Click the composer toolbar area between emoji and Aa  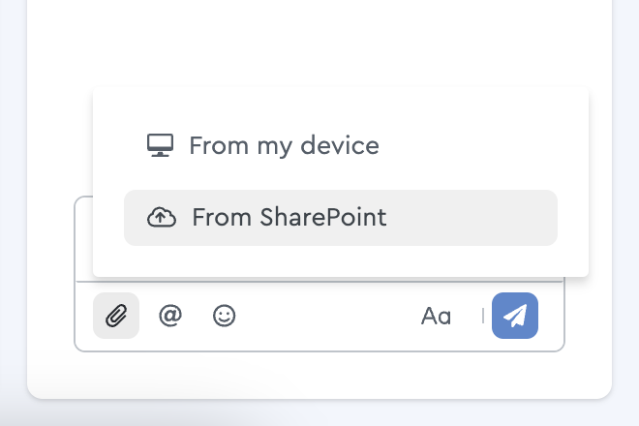point(328,316)
